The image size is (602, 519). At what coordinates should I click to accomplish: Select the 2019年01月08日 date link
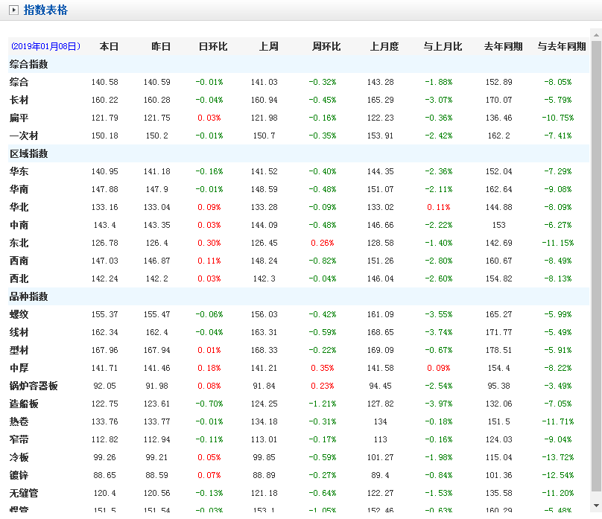[x=45, y=46]
